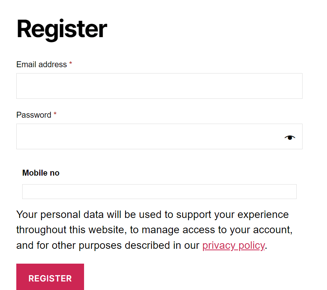Click the word 'policy' in the pink link

coord(252,245)
